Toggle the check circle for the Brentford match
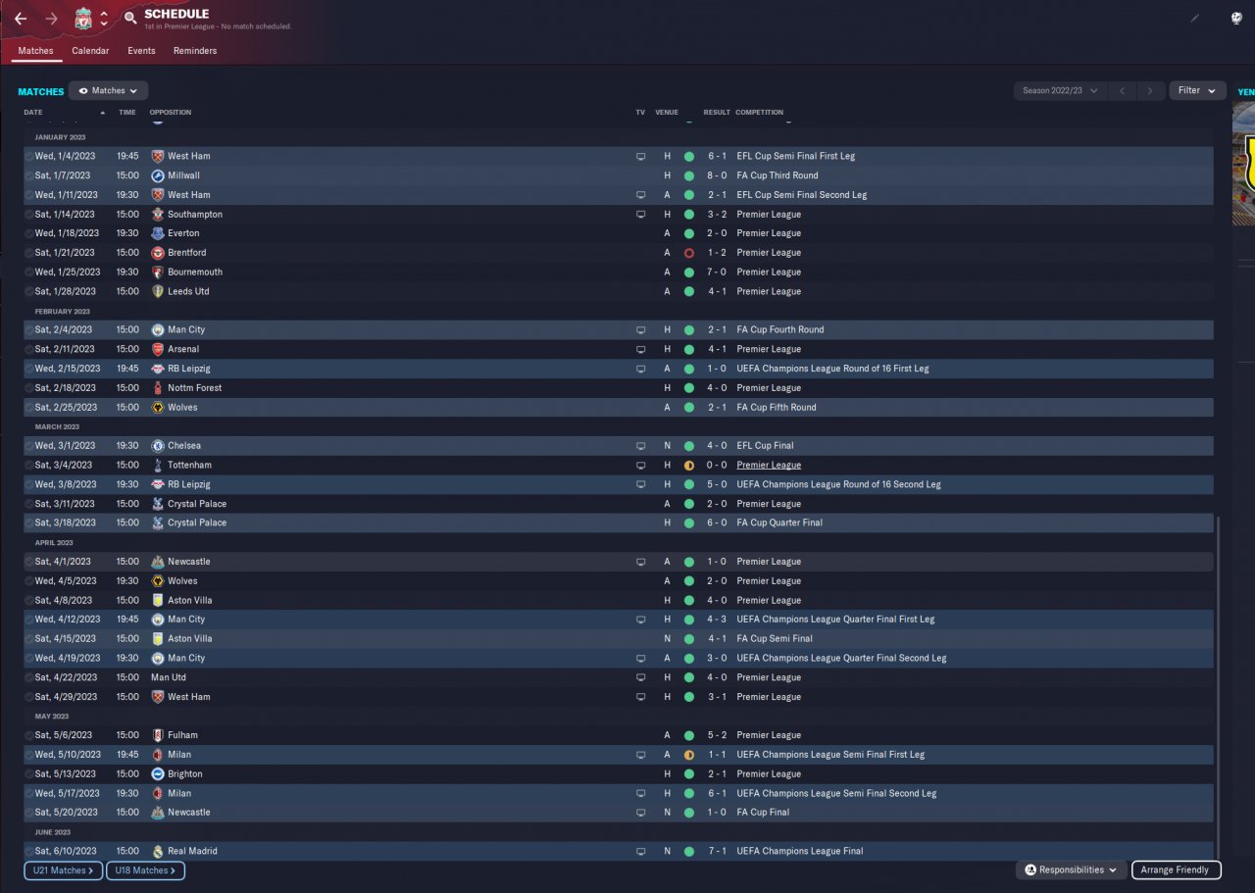Image resolution: width=1255 pixels, height=893 pixels. (28, 253)
